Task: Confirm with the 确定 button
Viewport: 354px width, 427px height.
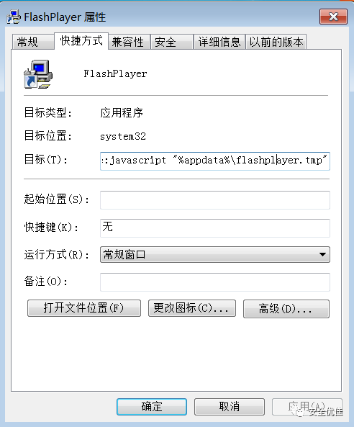Action: 152,407
